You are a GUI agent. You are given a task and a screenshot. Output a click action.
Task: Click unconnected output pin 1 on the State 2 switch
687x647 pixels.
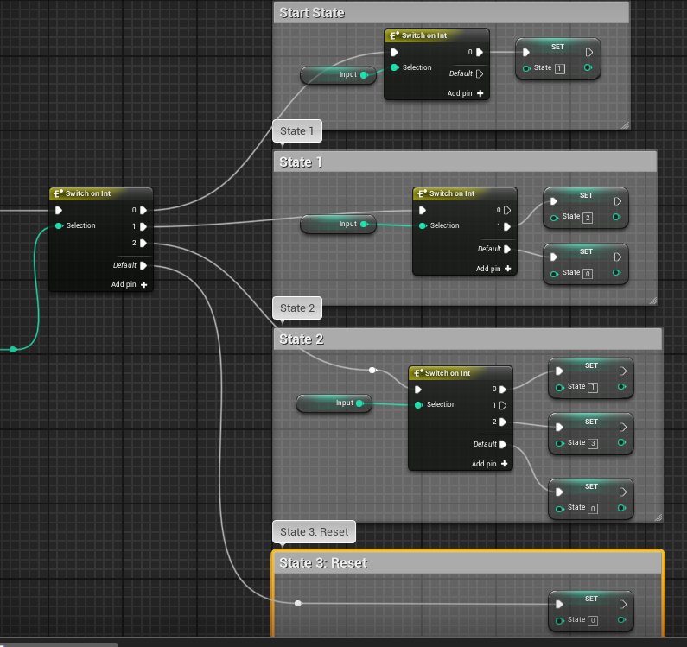coord(503,405)
